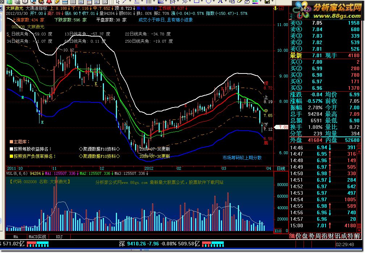Select the 成 tab in quote panel
Viewport: 365px width, 253px height.
pyautogui.click(x=344, y=236)
